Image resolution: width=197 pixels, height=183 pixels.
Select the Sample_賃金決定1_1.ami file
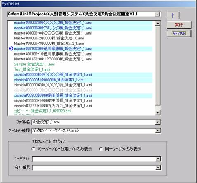(x=34, y=64)
